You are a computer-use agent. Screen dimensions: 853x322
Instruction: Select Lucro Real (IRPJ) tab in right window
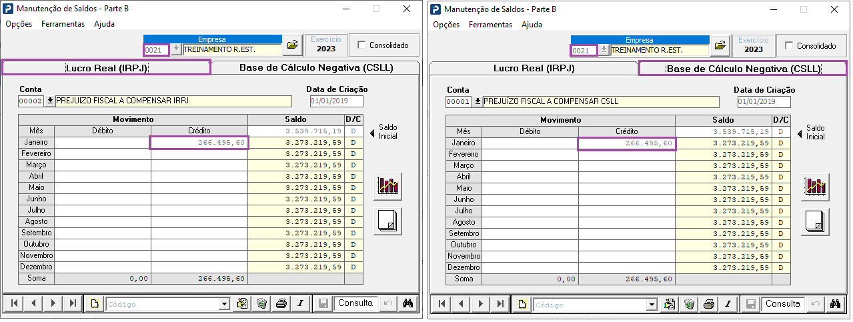(534, 68)
